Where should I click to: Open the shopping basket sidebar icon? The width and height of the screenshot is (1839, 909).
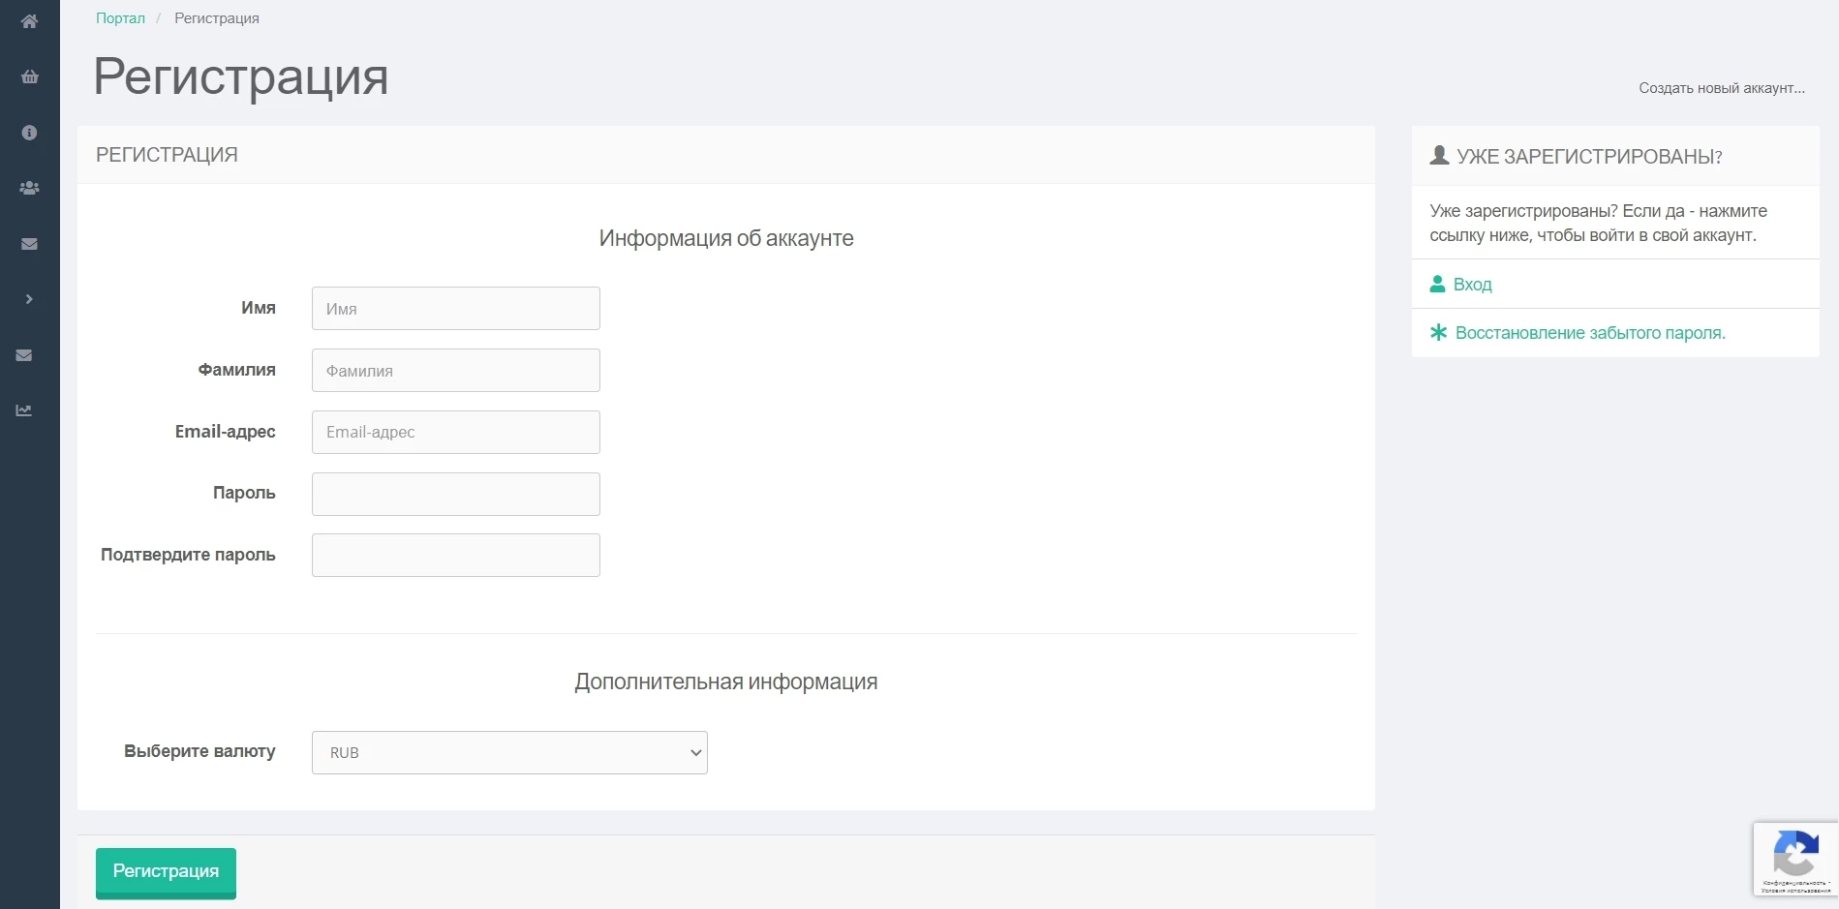[30, 76]
